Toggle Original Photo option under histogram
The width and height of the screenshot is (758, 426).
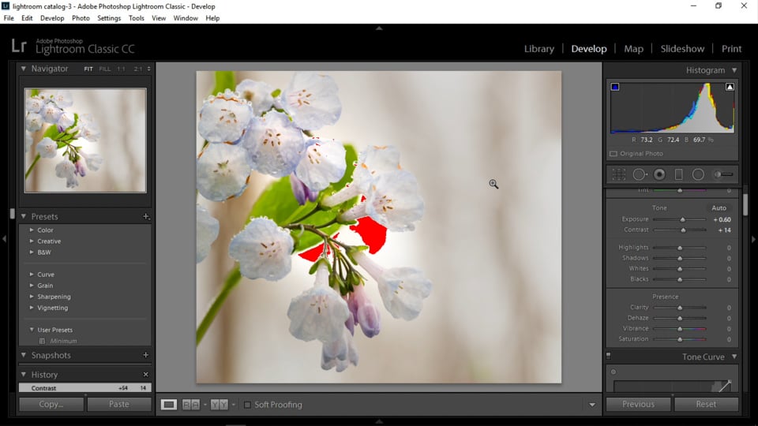[614, 154]
